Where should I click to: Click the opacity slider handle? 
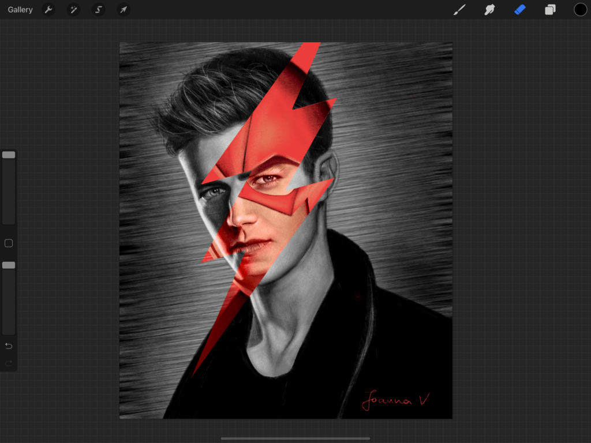click(9, 265)
